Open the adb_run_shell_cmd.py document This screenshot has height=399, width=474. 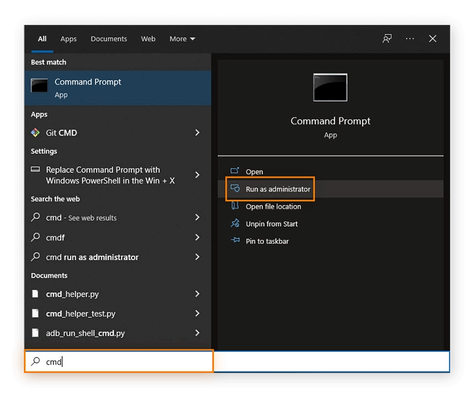pyautogui.click(x=118, y=333)
